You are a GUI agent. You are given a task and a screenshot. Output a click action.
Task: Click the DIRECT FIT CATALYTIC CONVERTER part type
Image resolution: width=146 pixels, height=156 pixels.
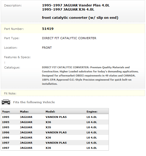pyautogui.click(x=69, y=38)
